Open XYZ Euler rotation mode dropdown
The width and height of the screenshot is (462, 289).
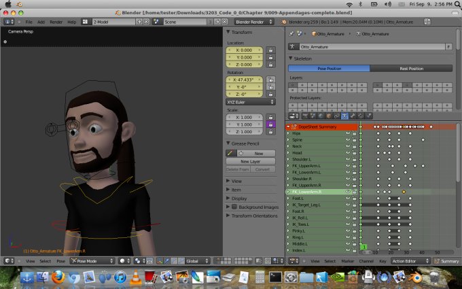251,102
